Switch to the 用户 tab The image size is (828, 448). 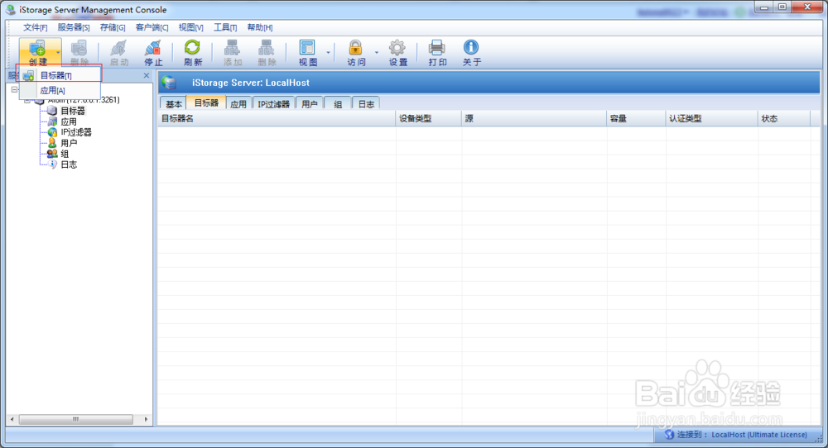[x=310, y=104]
